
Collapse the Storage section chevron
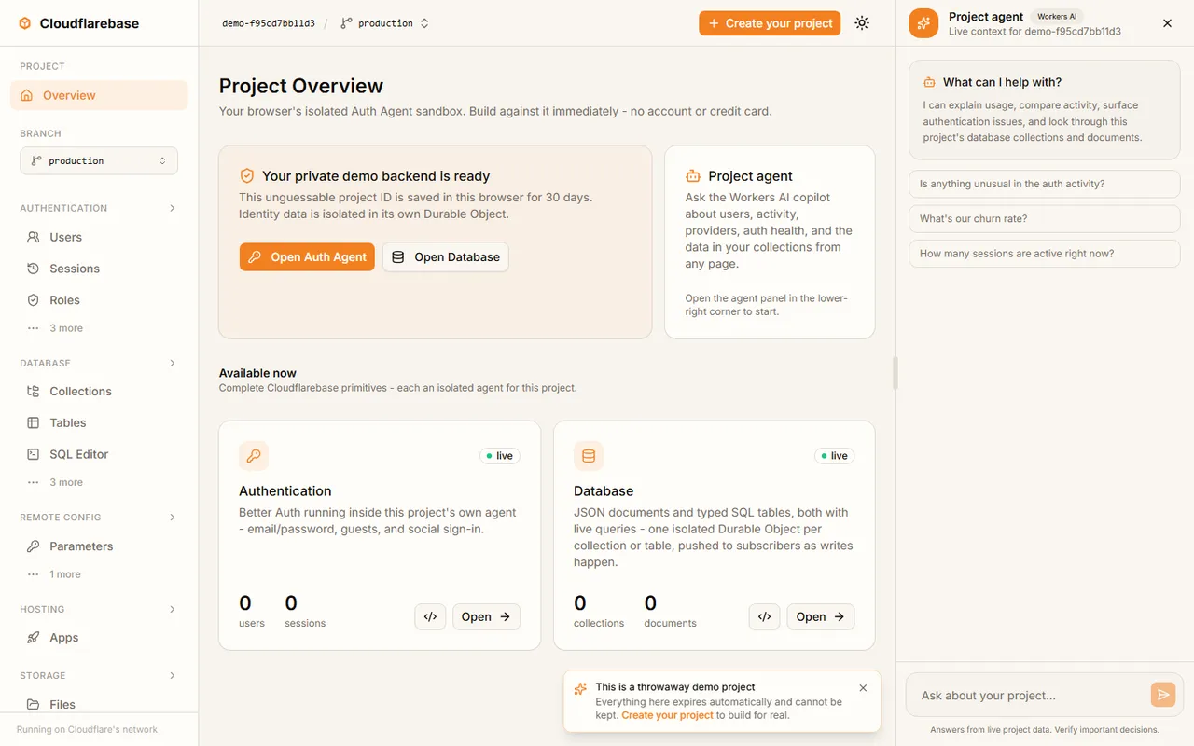pos(173,675)
